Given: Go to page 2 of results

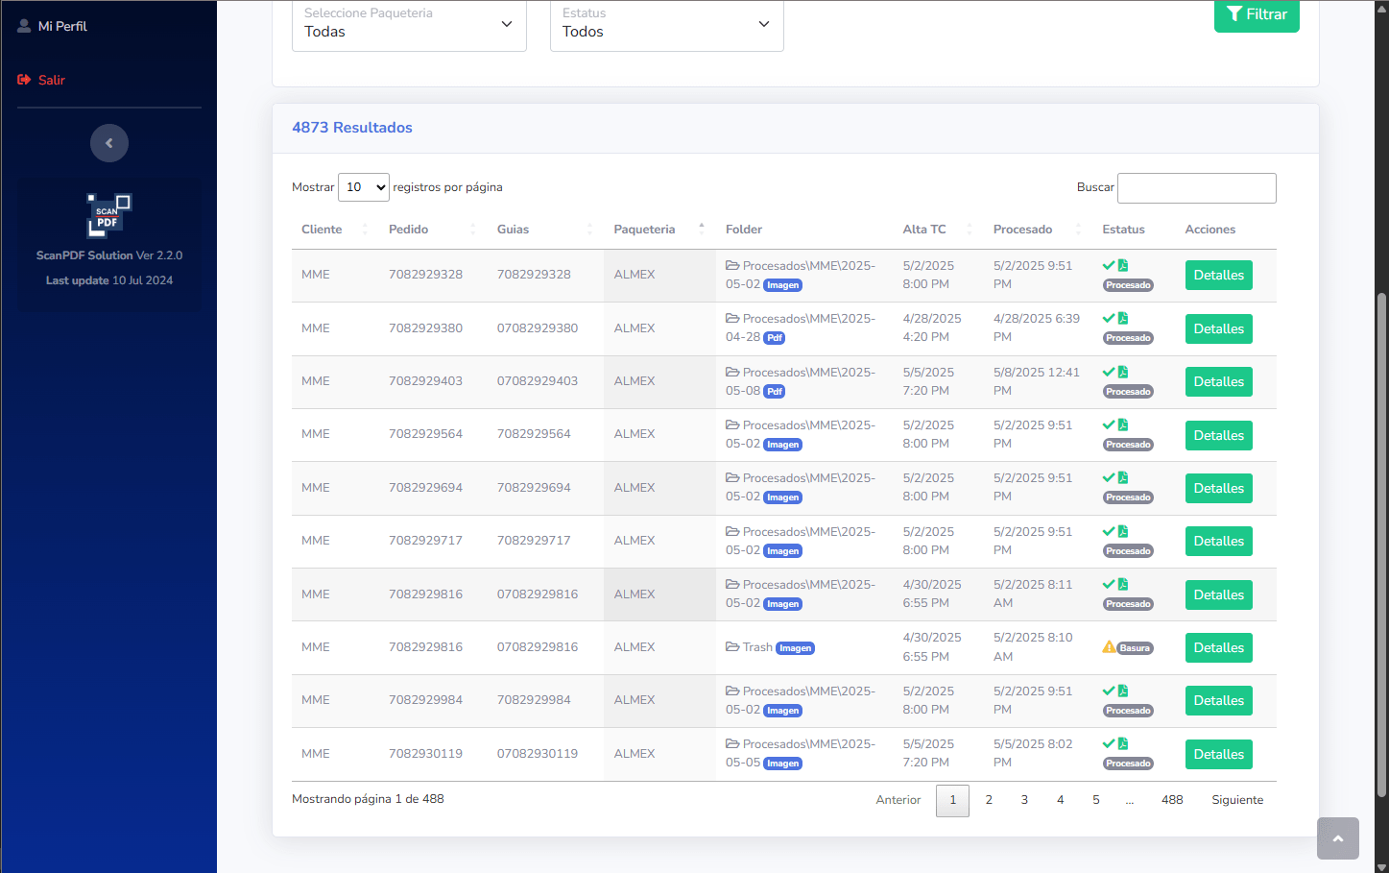Looking at the screenshot, I should [989, 800].
